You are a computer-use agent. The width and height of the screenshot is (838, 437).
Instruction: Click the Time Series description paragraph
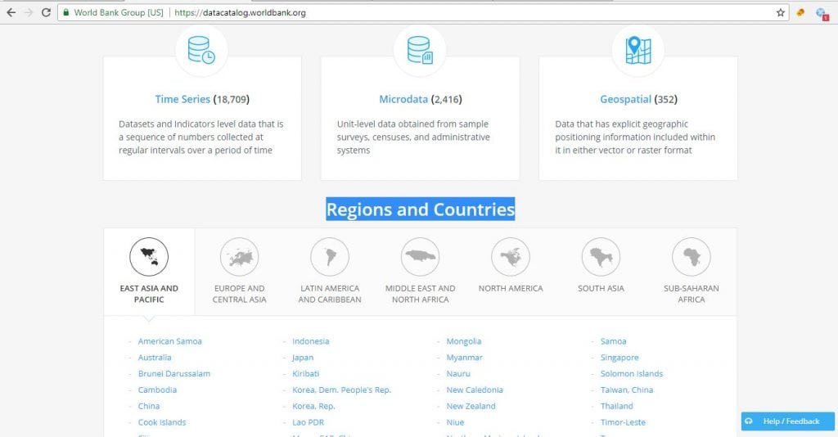click(x=201, y=137)
